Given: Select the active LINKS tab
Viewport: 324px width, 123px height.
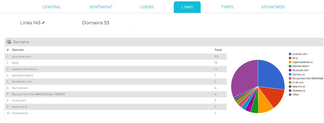Looking at the screenshot, I should click(187, 7).
